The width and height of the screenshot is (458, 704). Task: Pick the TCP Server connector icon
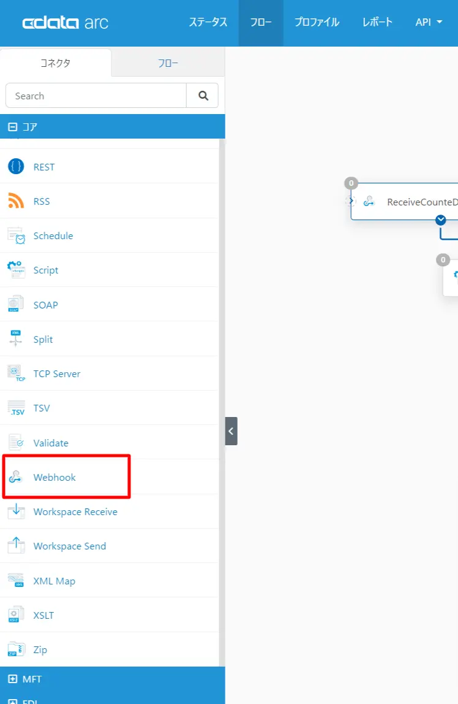[x=16, y=373]
